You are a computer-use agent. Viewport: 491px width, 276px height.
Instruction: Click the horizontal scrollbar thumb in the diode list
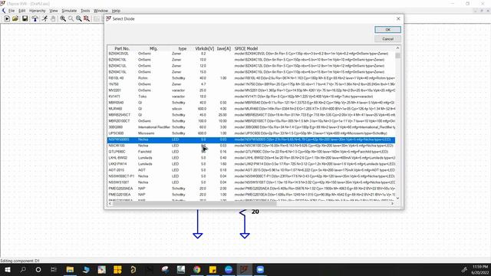pyautogui.click(x=194, y=204)
